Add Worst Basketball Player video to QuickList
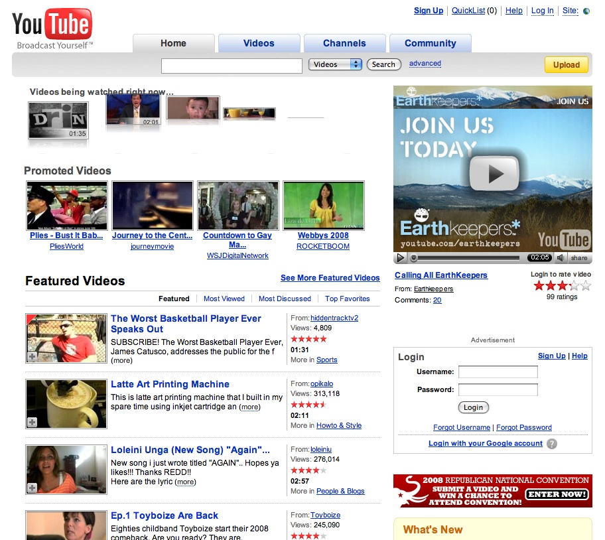The image size is (605, 540). tap(33, 357)
